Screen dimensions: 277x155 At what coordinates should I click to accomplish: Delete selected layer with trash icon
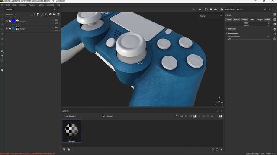click(x=58, y=15)
